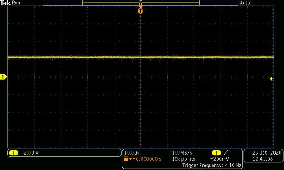Click the Trigger Frequency < 10 Hz readout
Screen dimensions: 284x170
[x=212, y=165]
